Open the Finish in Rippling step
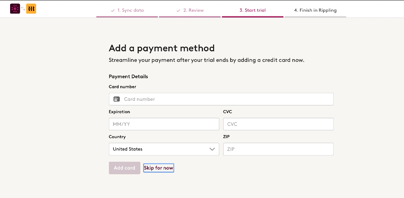 (x=315, y=11)
